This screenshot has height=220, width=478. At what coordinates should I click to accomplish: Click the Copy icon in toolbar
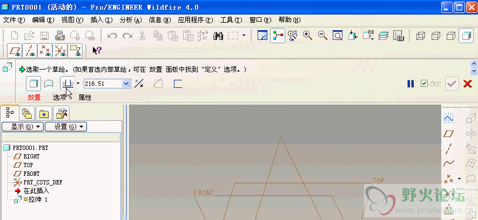point(158,36)
